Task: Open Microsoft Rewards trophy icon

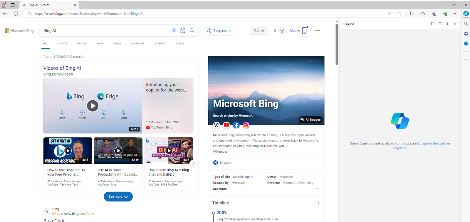Action: click(282, 31)
